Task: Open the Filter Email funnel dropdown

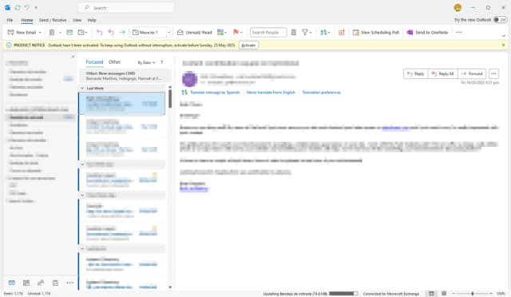Action: pos(307,32)
